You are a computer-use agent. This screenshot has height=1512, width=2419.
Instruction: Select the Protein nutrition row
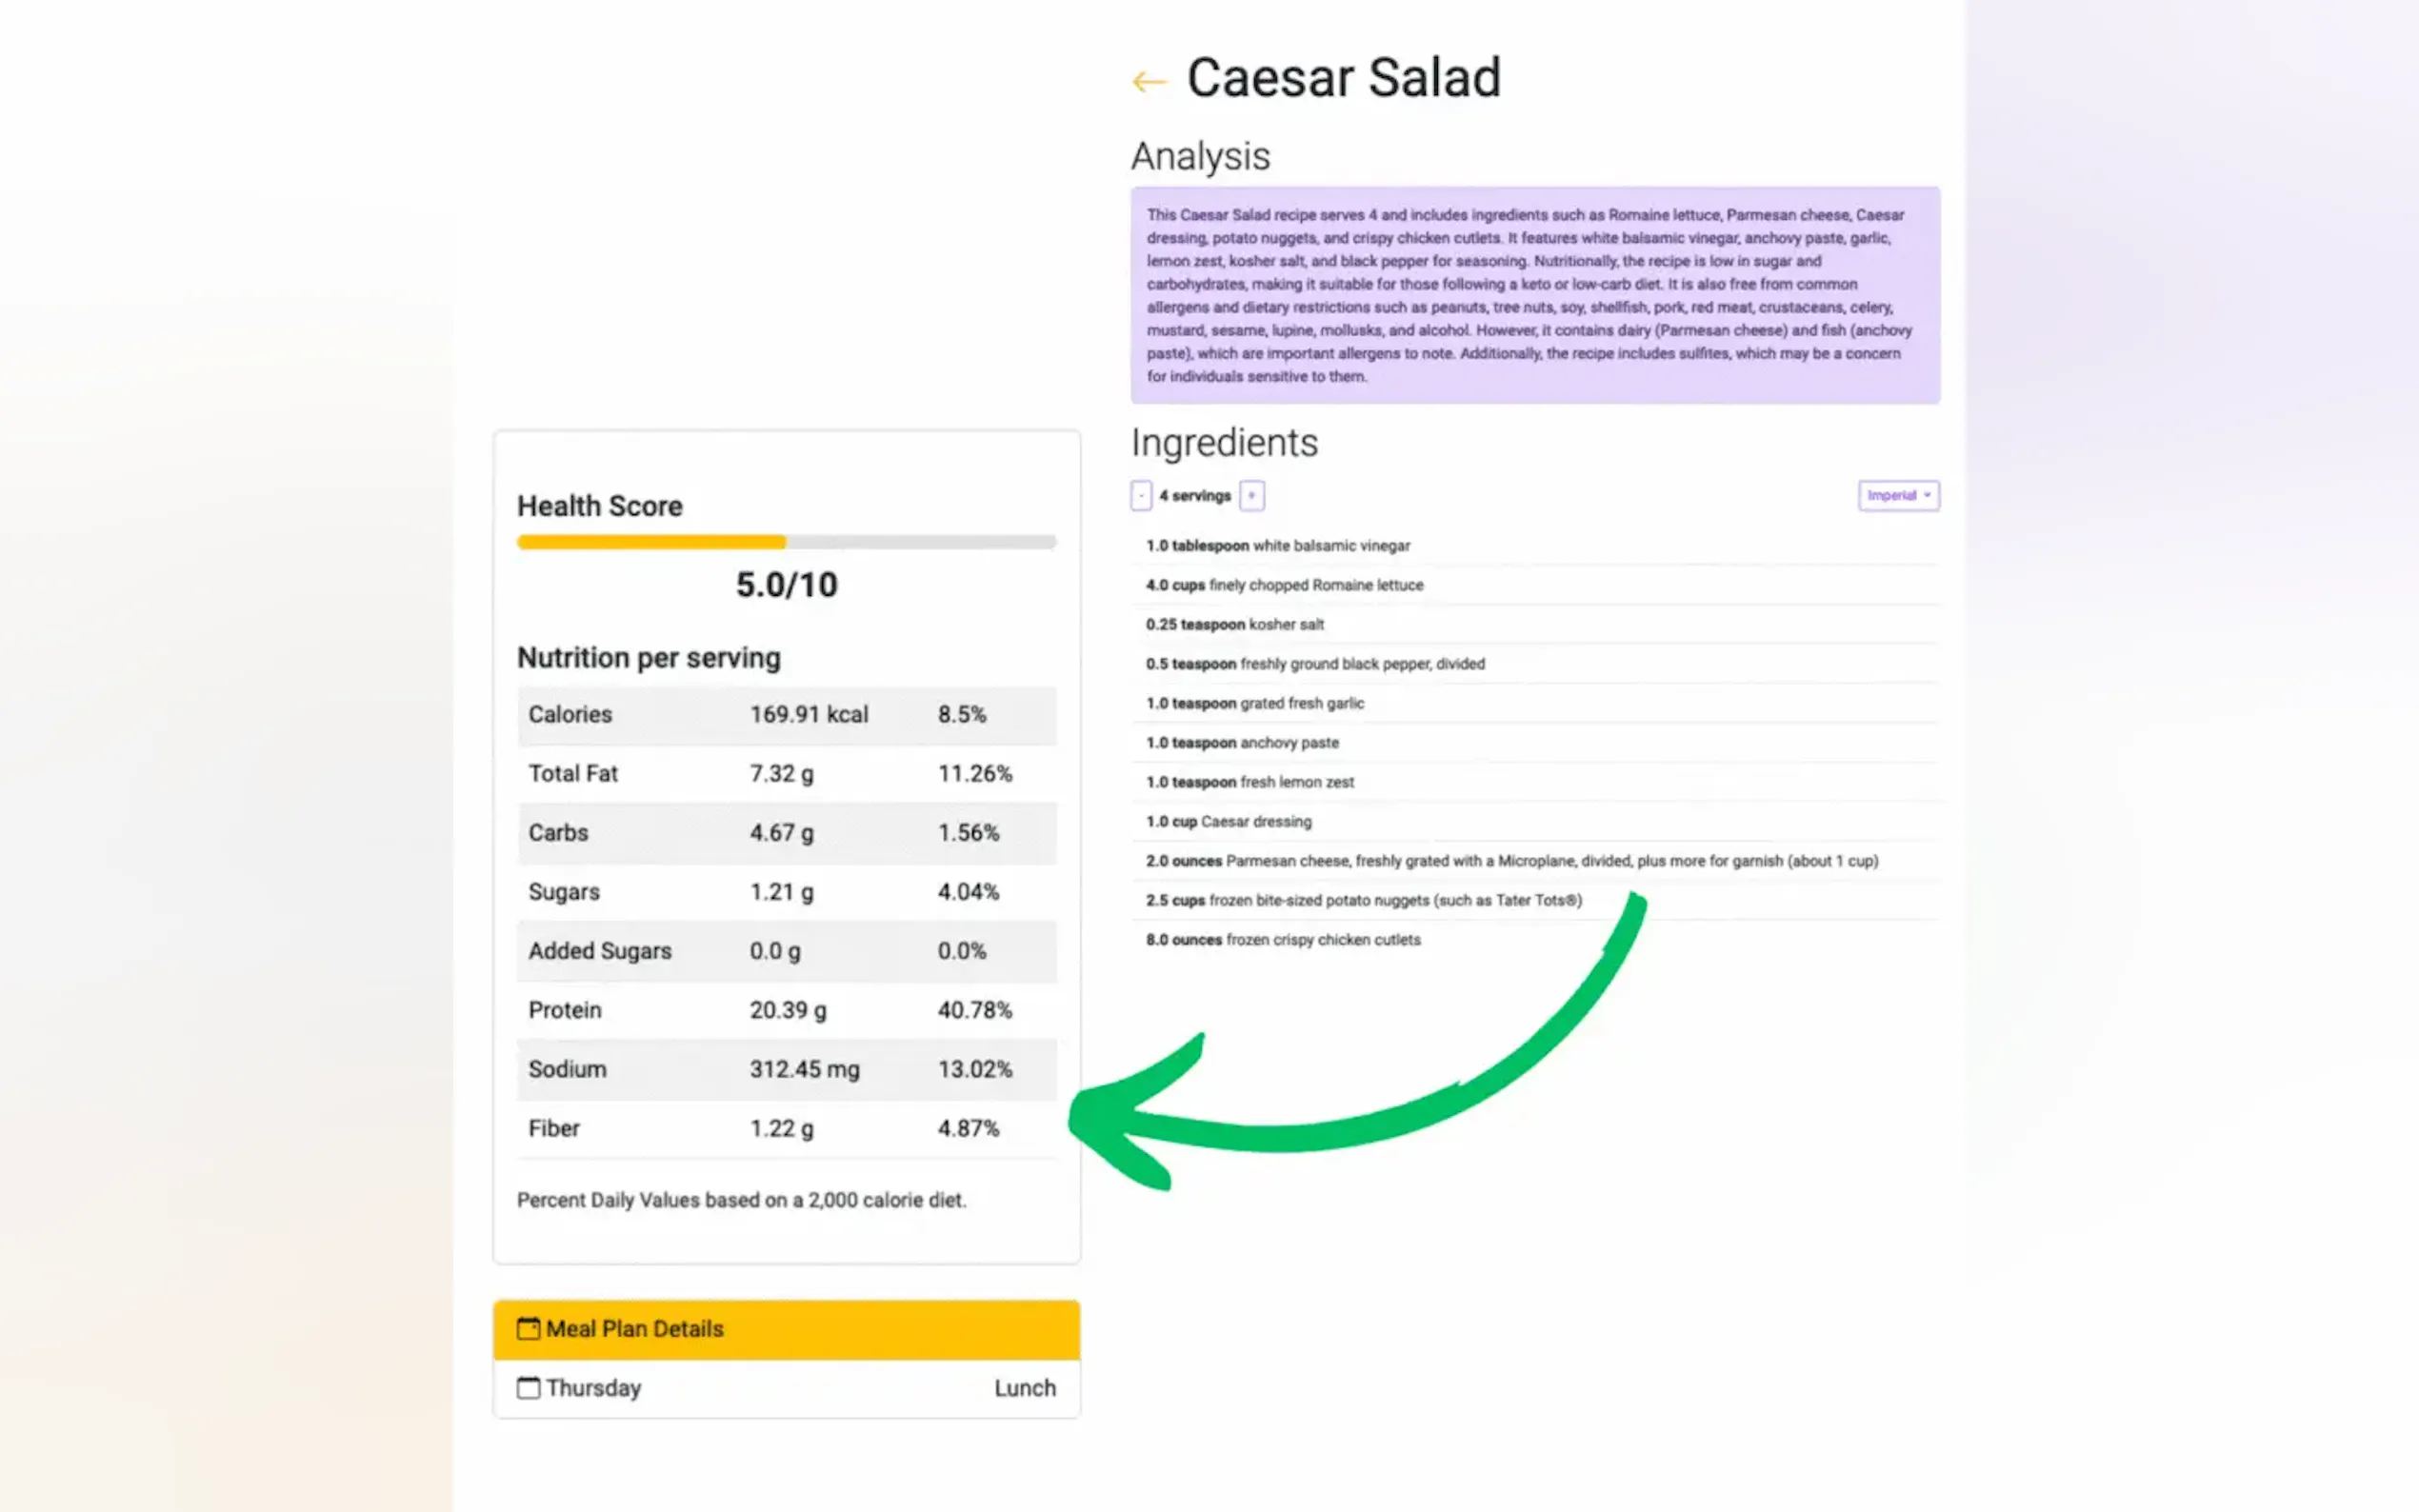click(786, 1010)
